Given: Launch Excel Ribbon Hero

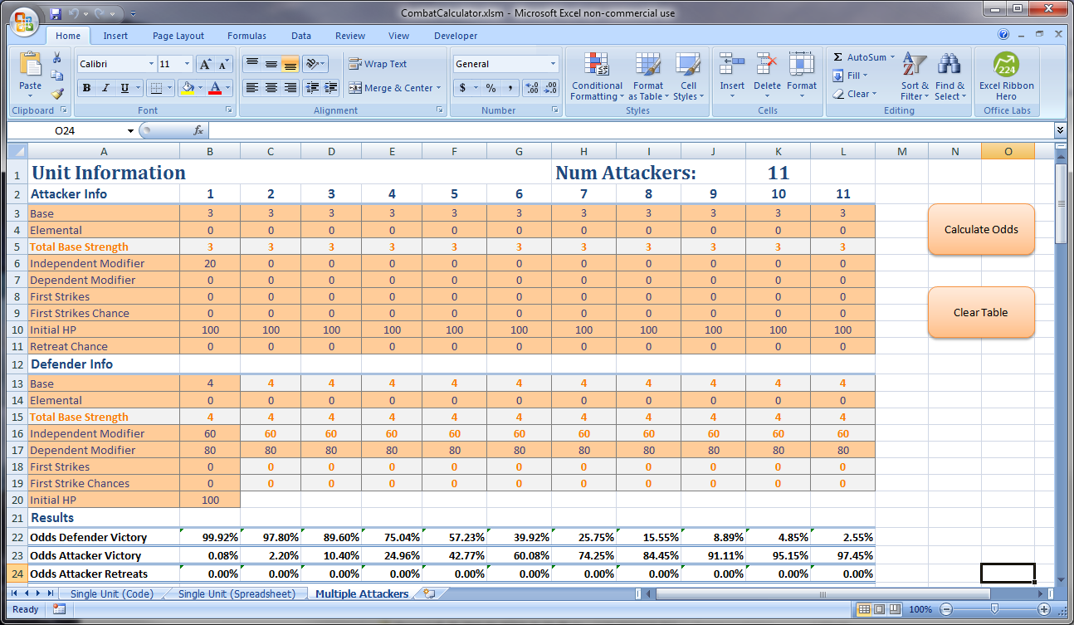Looking at the screenshot, I should (1006, 76).
